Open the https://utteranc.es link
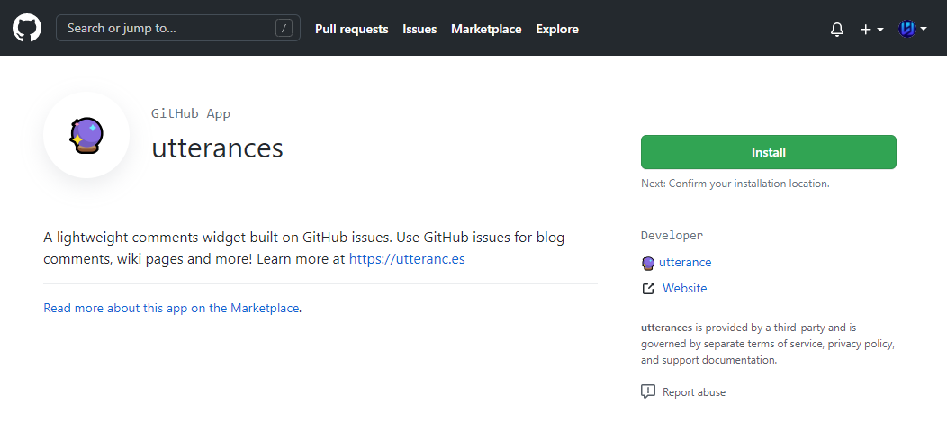Viewport: 947px width, 431px height. click(x=407, y=259)
